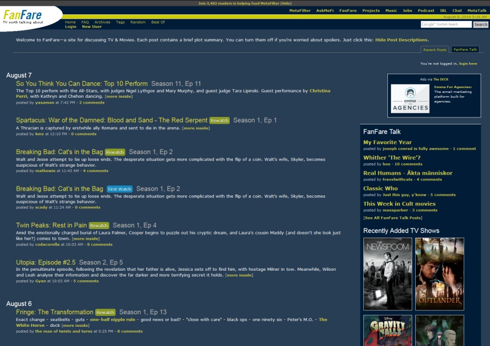This screenshot has width=490, height=346.
Task: Click the Login link under Home
Action: coord(71,27)
